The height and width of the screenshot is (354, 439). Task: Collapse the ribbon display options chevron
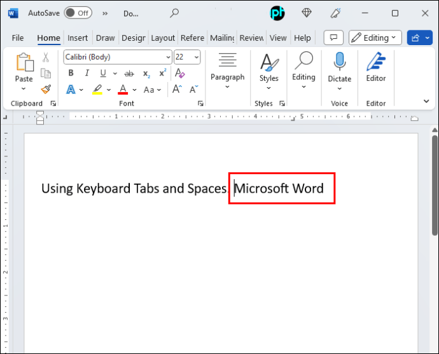(x=426, y=101)
